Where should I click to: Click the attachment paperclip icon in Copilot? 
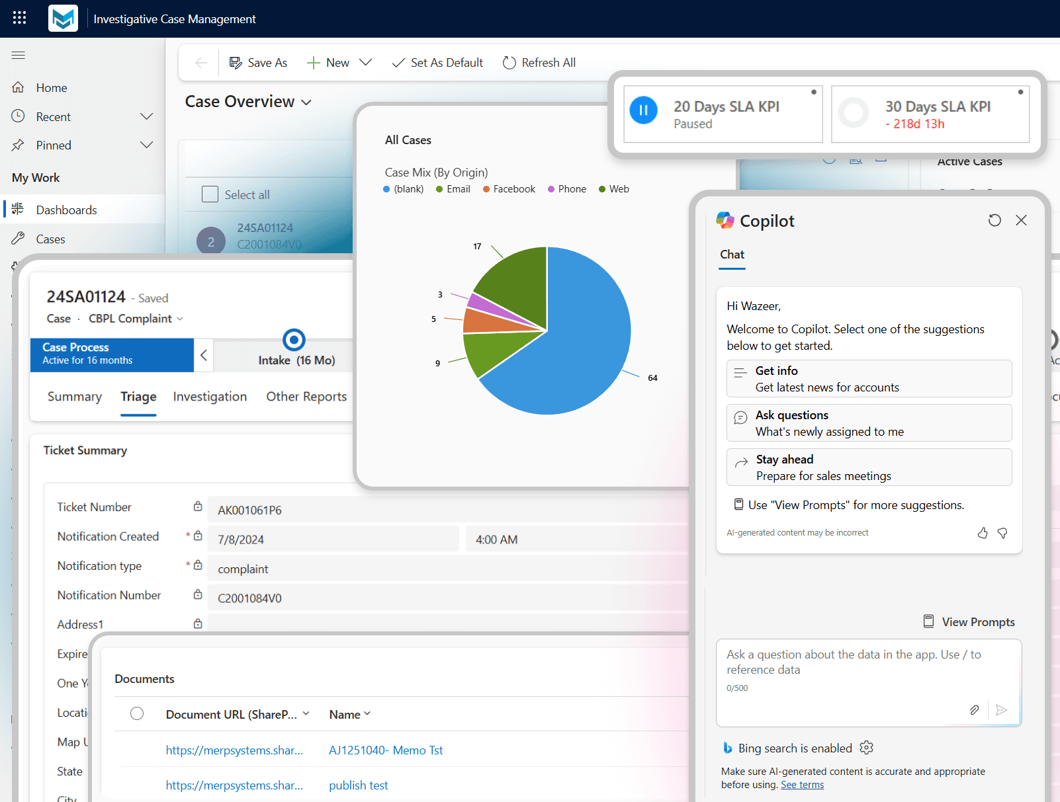(x=974, y=710)
